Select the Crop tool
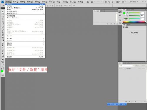The width and height of the screenshot is (147, 110). [3, 22]
